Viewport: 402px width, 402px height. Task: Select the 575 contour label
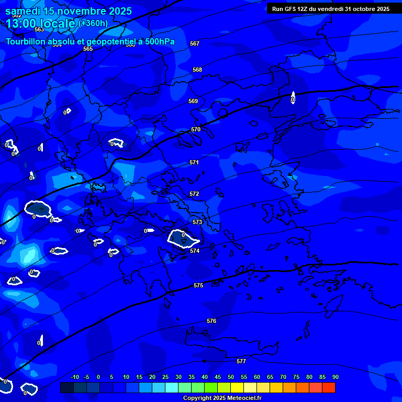pos(198,285)
